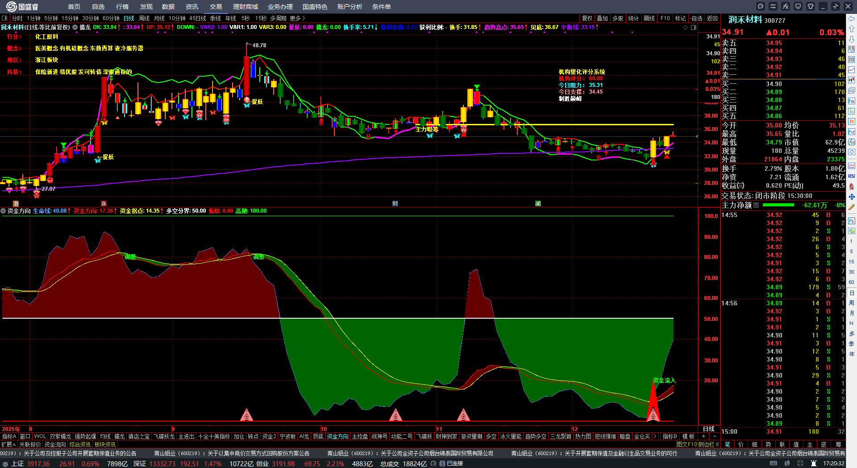Open the 日线 period selector below chart

[709, 429]
